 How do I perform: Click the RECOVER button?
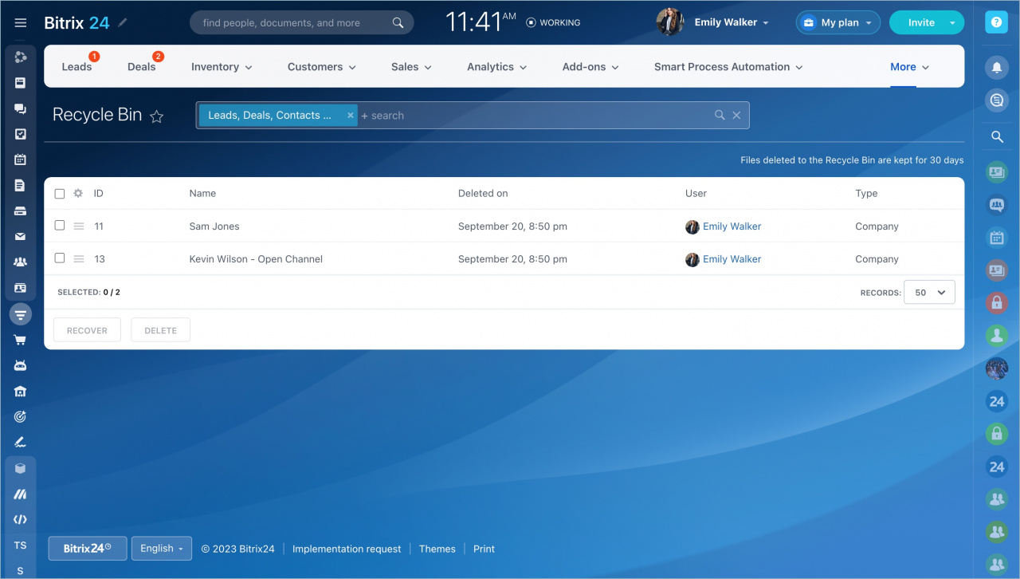(87, 330)
